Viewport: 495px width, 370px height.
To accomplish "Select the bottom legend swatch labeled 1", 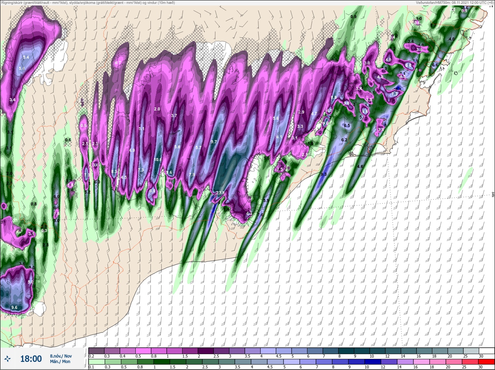I will pos(161,362).
